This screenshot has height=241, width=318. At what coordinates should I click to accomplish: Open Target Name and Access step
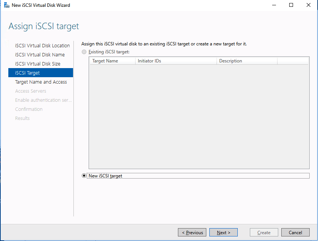[41, 82]
